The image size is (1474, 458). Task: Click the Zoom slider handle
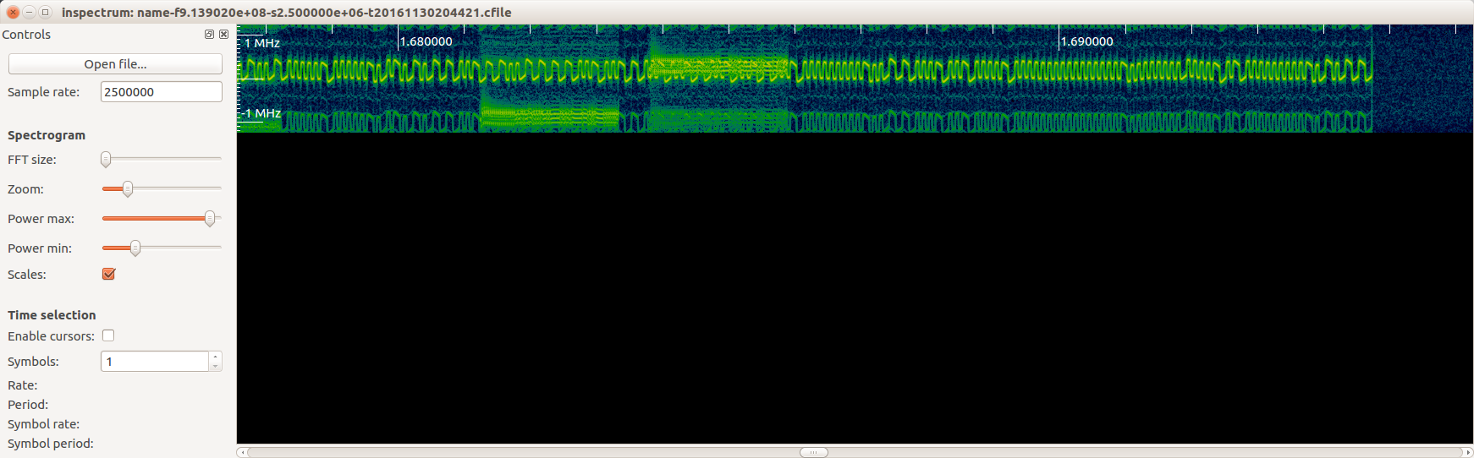pyautogui.click(x=128, y=188)
